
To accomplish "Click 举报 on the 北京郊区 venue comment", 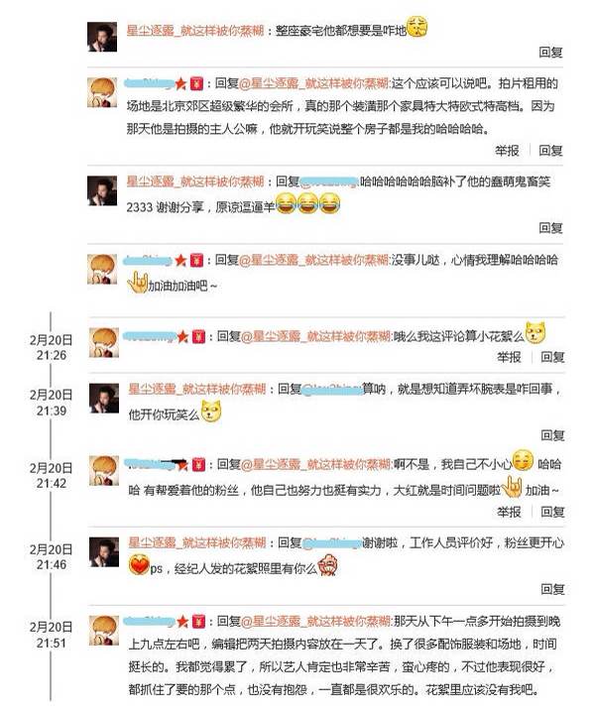I will [507, 151].
